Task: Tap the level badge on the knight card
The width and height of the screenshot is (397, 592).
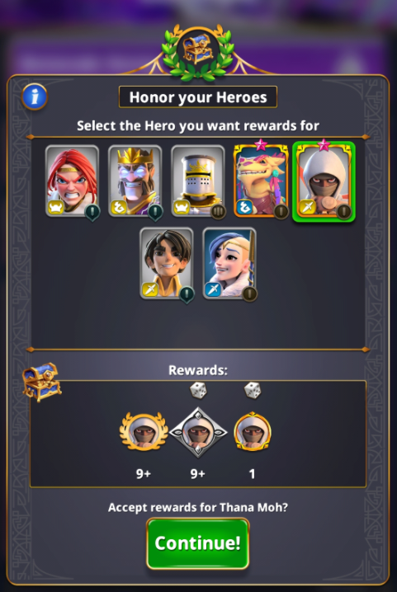Action: [x=218, y=211]
